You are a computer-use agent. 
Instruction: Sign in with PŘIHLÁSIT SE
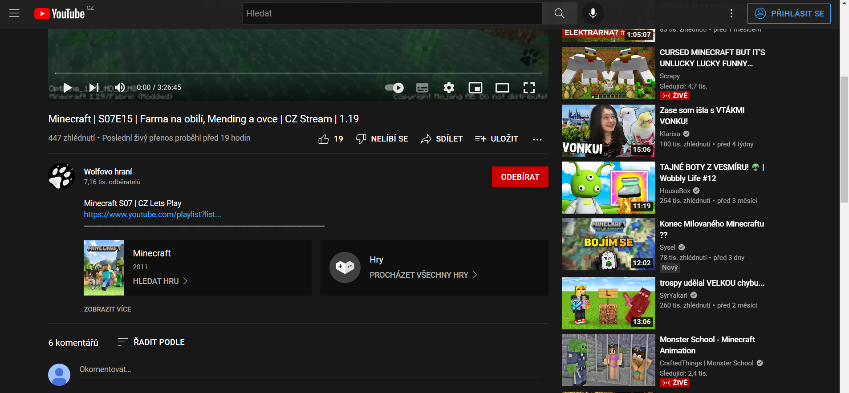coord(789,13)
